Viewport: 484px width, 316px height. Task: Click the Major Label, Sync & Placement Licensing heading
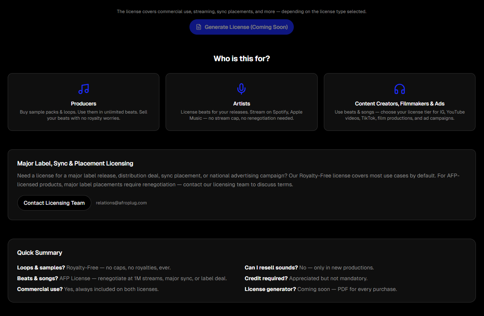[x=75, y=163]
